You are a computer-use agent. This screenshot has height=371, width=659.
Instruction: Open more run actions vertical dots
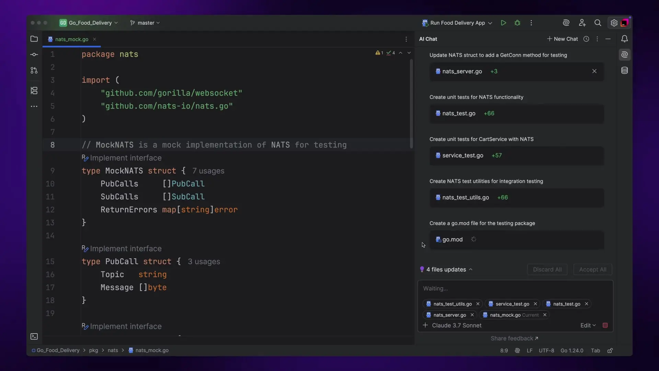(531, 23)
